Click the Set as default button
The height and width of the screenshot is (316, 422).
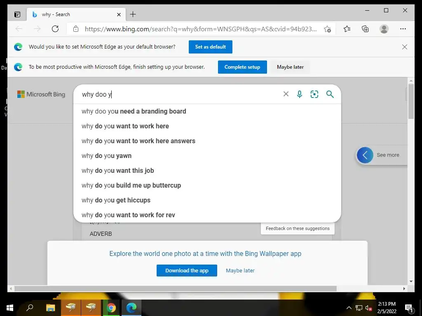click(211, 47)
